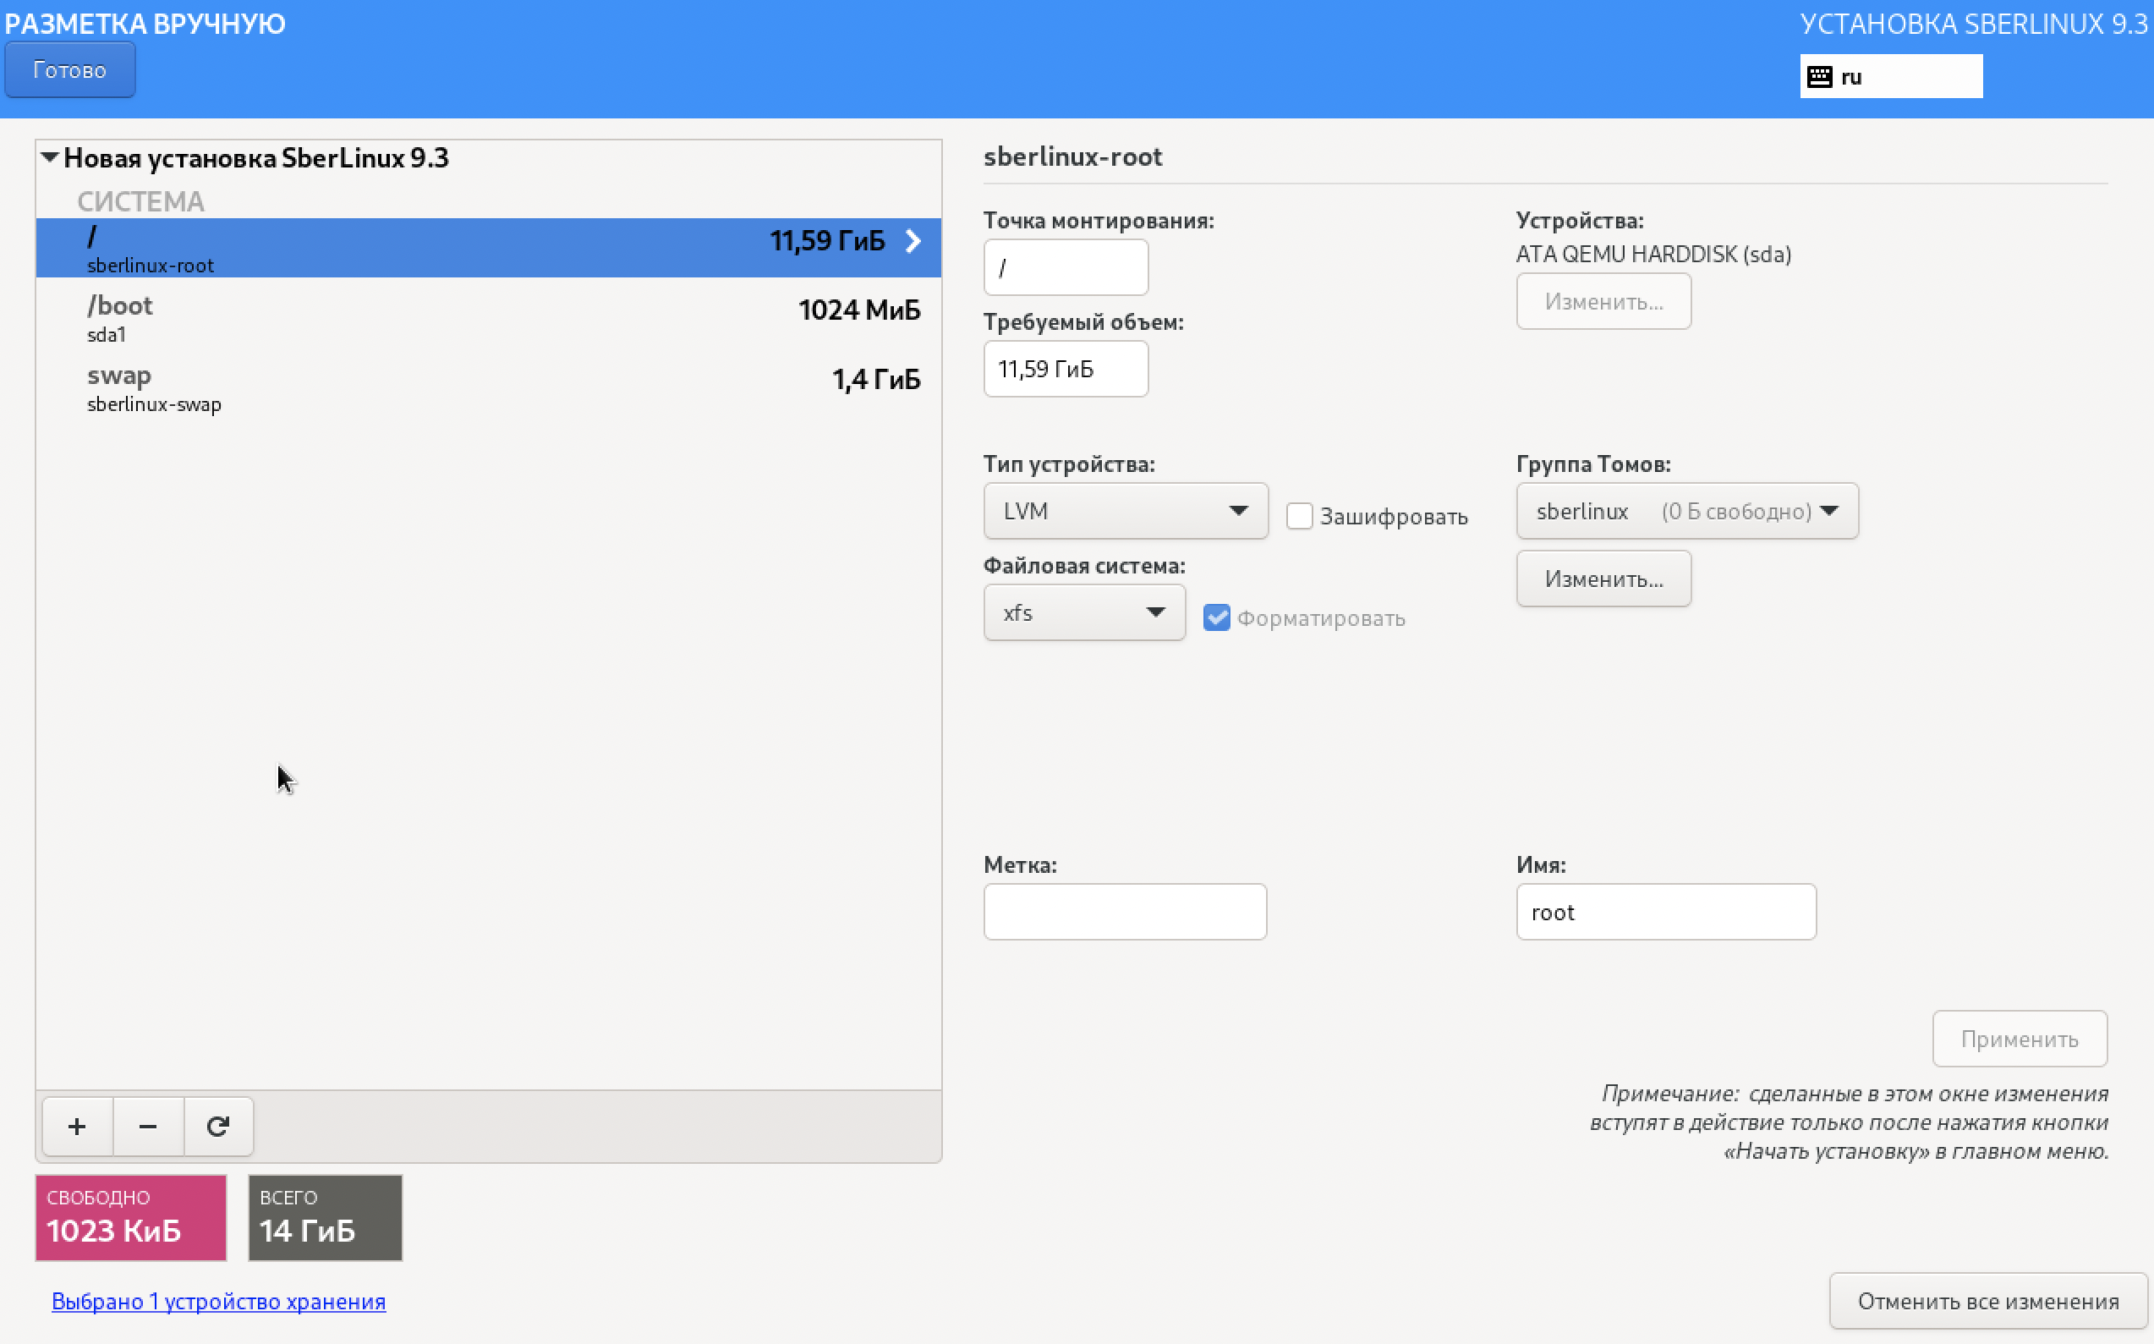Open the Группа Томов sberlinux dropdown
The image size is (2154, 1344).
pyautogui.click(x=1685, y=511)
